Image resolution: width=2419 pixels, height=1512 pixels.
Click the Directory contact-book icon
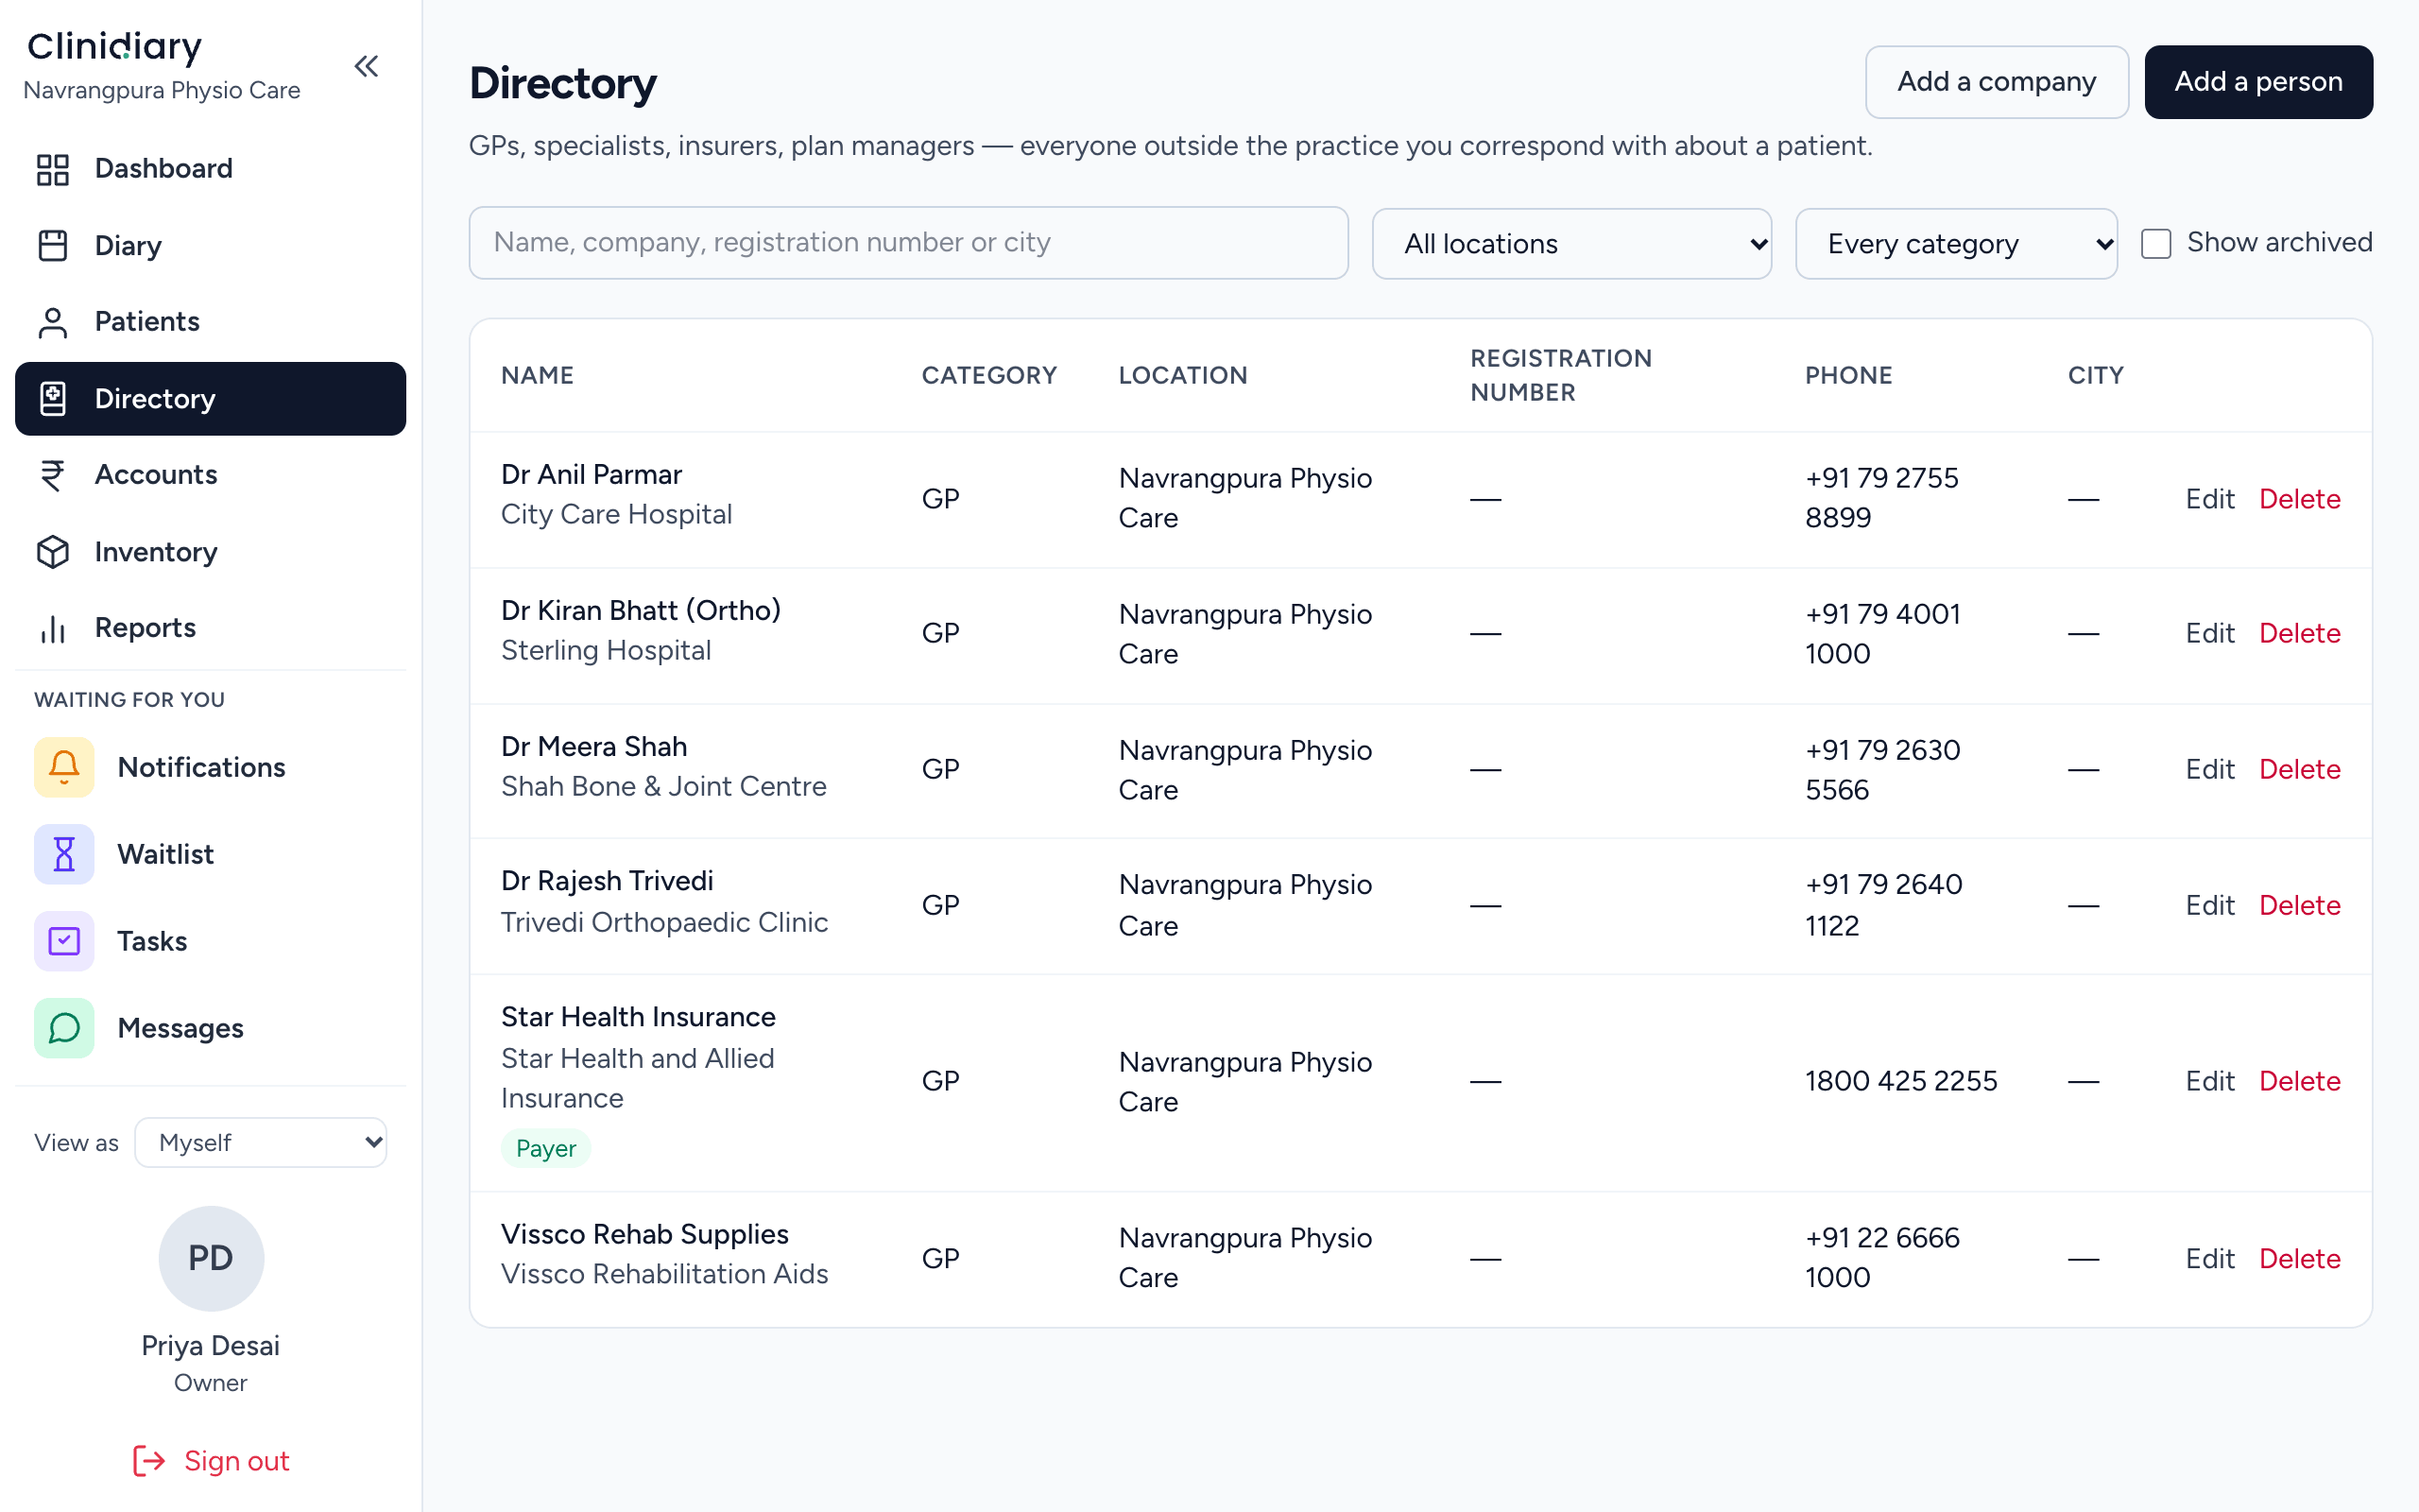[x=53, y=399]
